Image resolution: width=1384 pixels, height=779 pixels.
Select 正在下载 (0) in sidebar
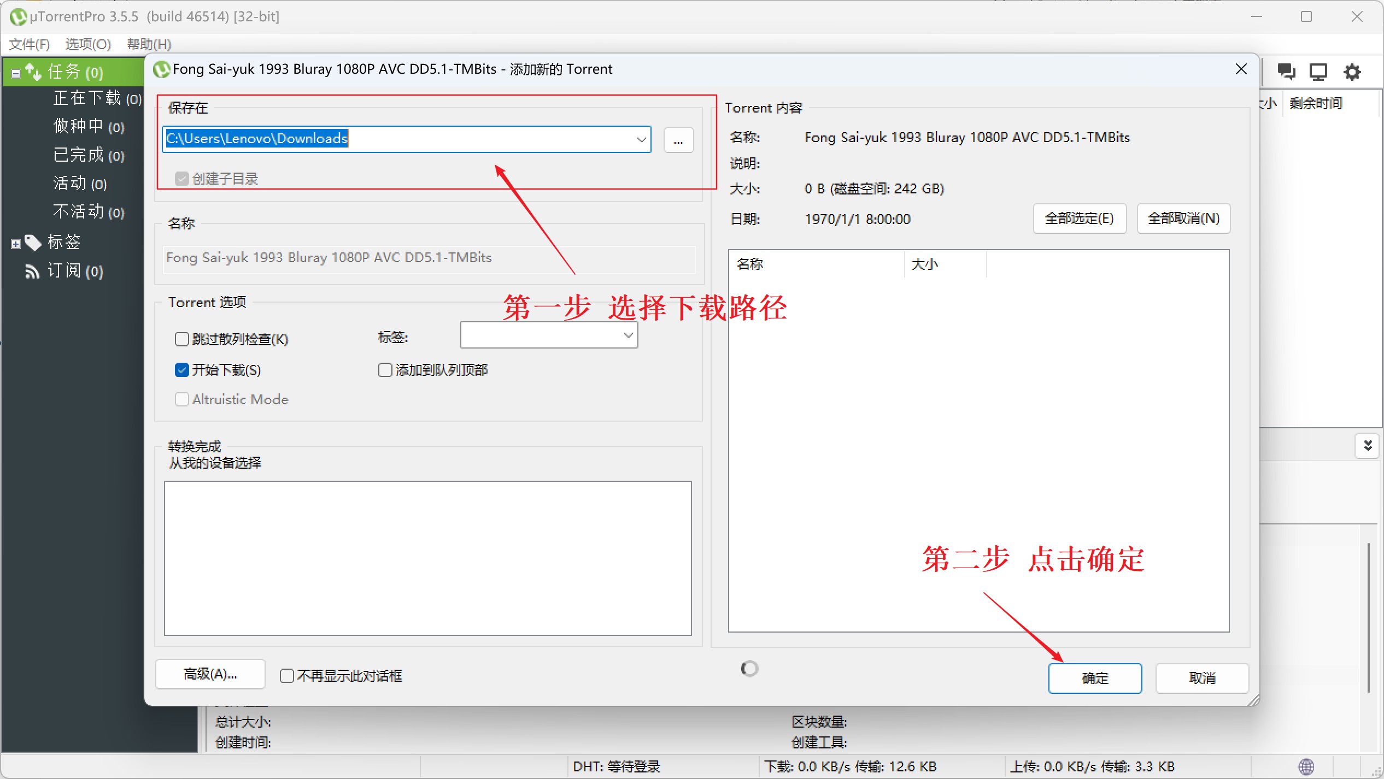pos(97,98)
